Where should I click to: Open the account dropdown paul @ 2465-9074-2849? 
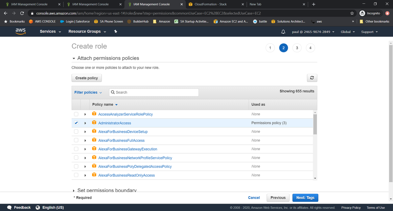click(x=313, y=32)
